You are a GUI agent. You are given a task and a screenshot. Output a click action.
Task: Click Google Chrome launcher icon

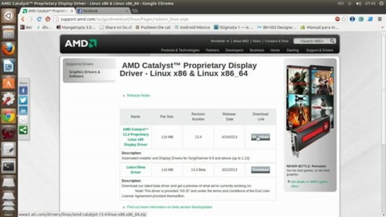8,116
